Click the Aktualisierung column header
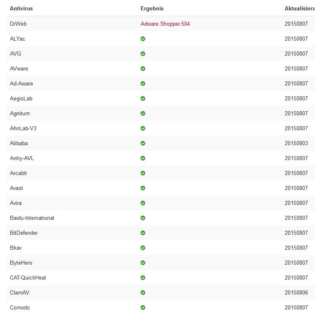 [x=299, y=8]
